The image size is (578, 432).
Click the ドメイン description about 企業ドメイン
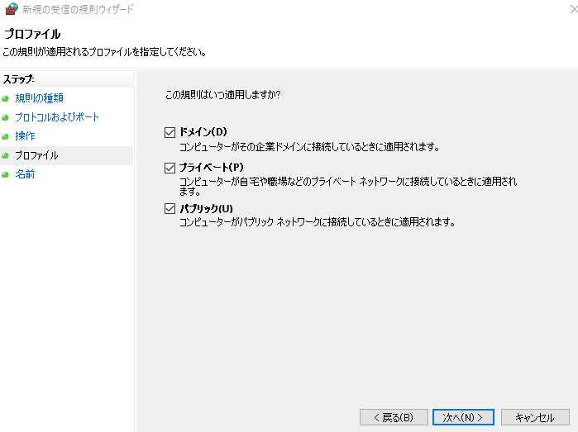point(309,147)
